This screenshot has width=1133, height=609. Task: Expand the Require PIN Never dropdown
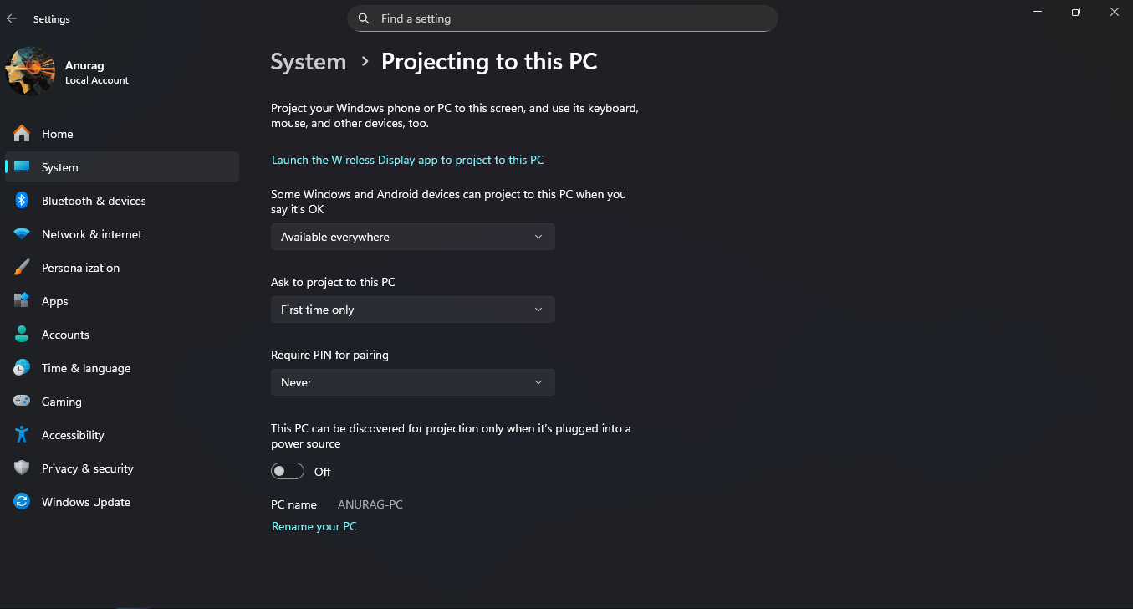coord(412,382)
